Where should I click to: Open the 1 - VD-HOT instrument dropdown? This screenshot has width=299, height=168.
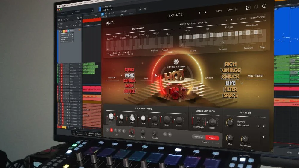[x=107, y=10]
